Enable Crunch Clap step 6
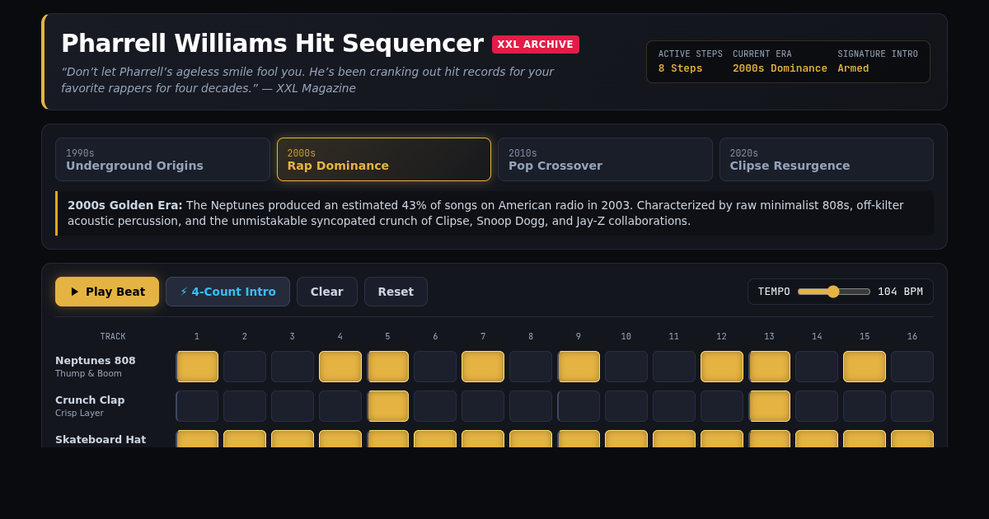Image resolution: width=989 pixels, height=519 pixels. point(435,406)
